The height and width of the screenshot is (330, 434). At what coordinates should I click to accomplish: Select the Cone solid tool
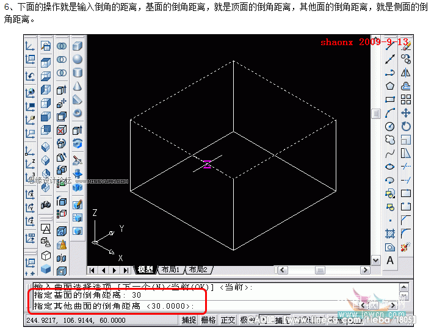pyautogui.click(x=78, y=86)
